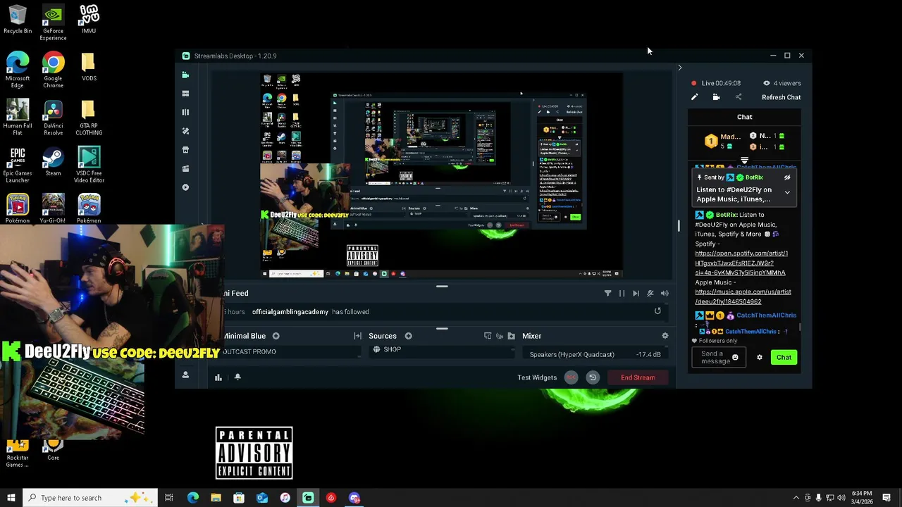Hide the pinned BotRix message

787,177
